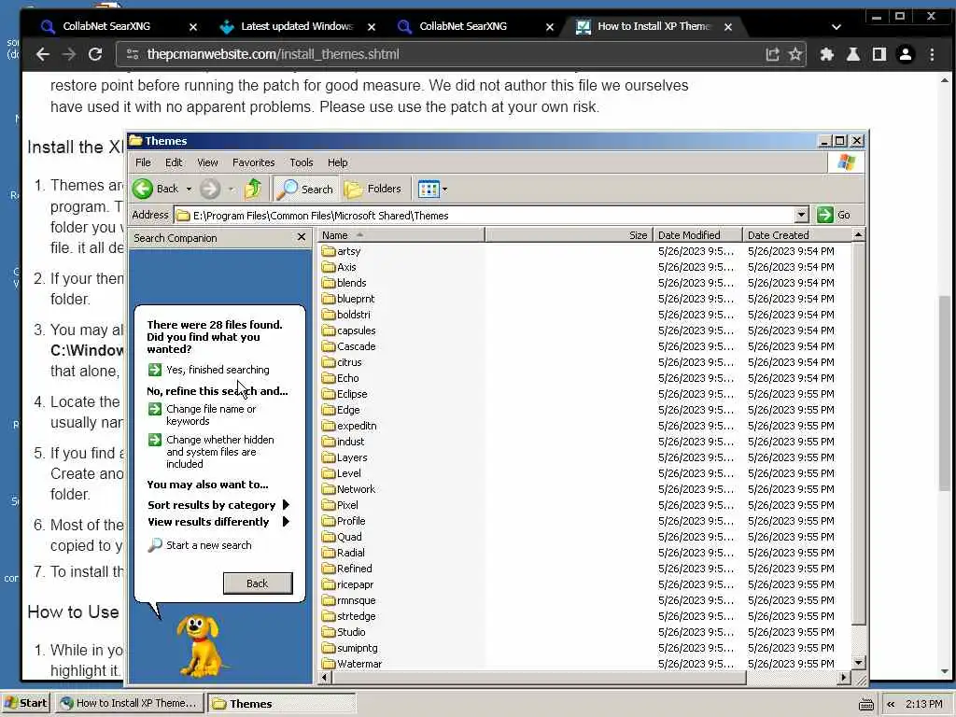Toggle the Search pane button

click(305, 189)
